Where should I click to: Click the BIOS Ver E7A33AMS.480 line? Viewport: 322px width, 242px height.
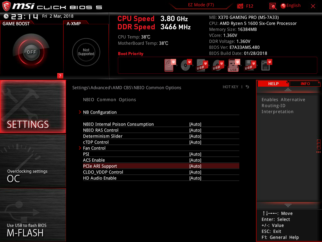pos(234,47)
